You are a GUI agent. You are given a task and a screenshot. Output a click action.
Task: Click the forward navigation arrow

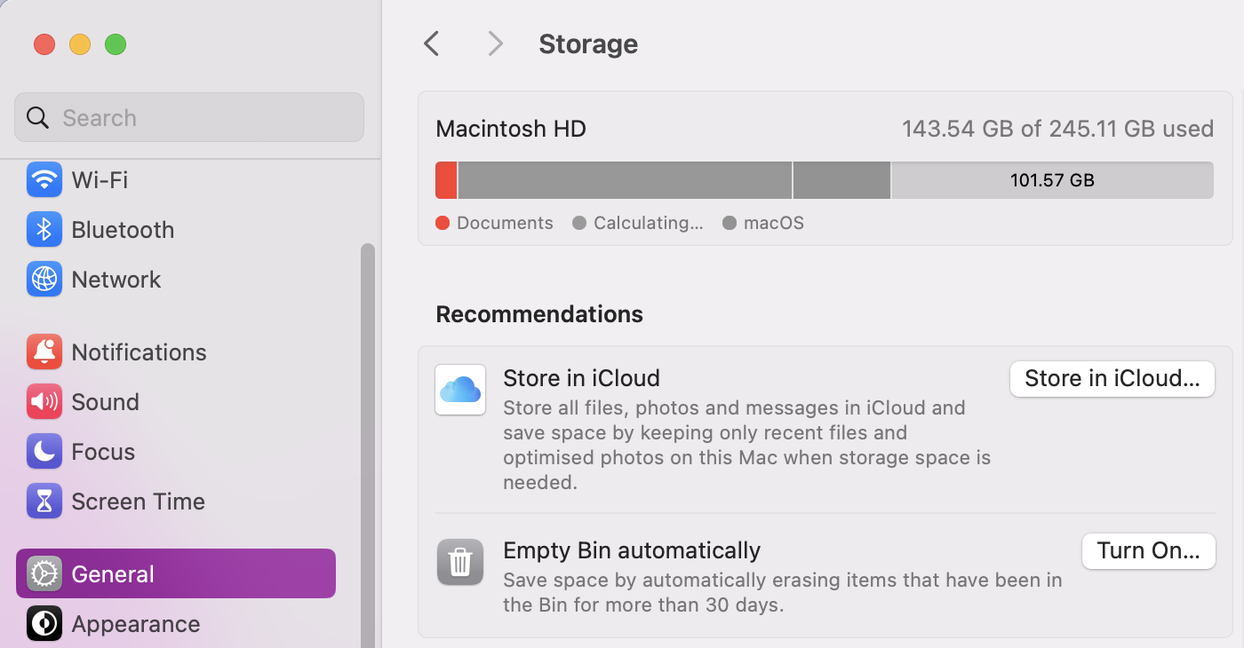coord(495,43)
